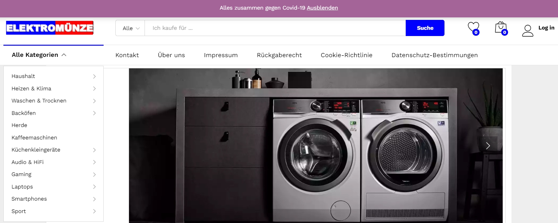
Task: Open the Alle search category dropdown
Action: pos(130,28)
